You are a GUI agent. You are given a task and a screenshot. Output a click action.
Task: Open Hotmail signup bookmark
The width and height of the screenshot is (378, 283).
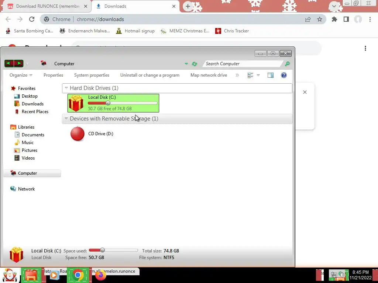(x=135, y=31)
